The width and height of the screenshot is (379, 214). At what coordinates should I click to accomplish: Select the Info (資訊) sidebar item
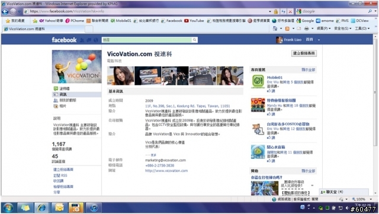tap(76, 94)
